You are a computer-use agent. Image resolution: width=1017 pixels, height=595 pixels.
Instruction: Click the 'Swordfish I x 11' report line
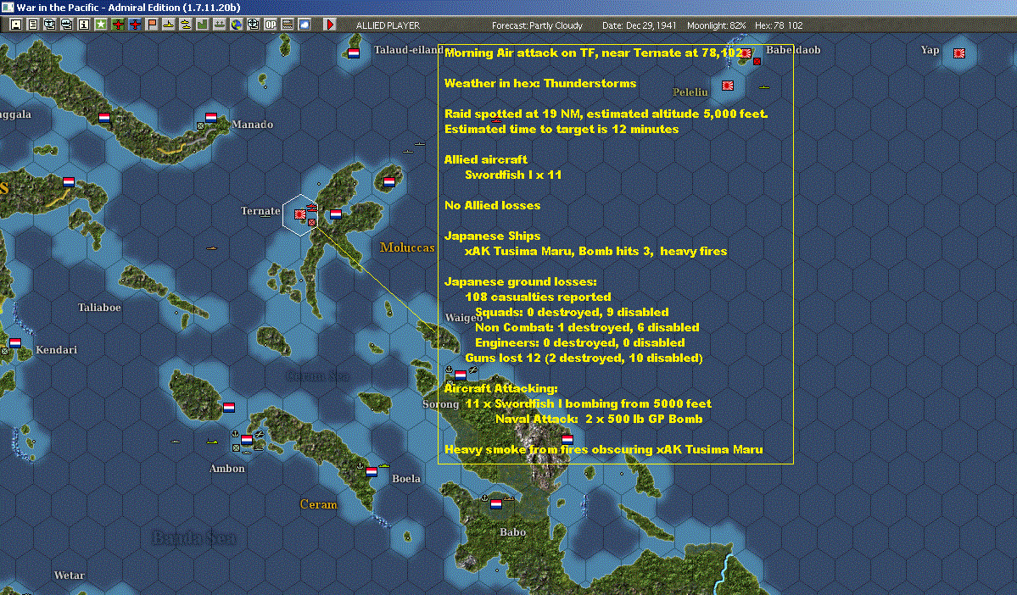(x=513, y=175)
